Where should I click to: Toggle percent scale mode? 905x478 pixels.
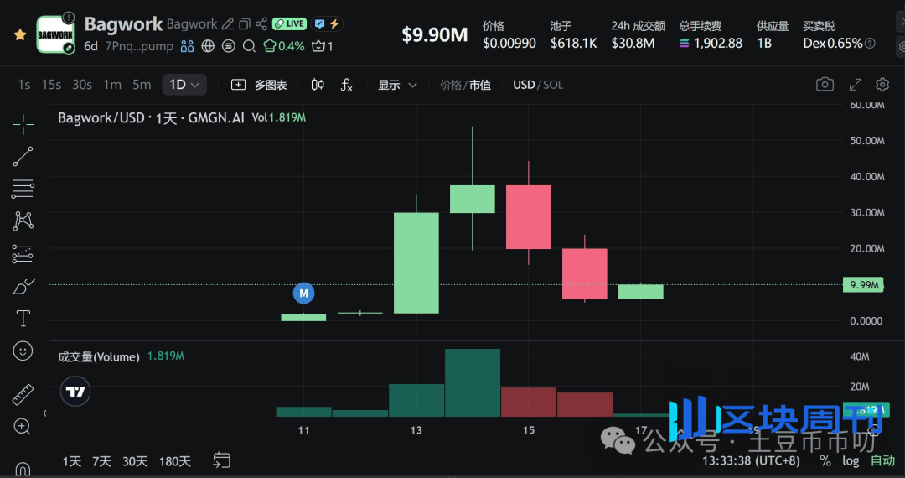(825, 461)
